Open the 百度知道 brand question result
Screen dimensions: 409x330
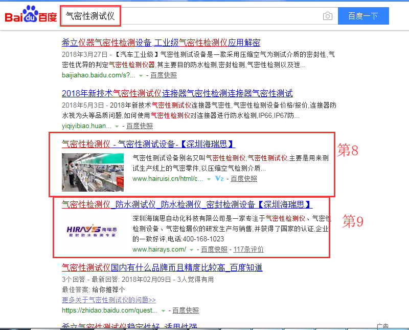coord(162,267)
